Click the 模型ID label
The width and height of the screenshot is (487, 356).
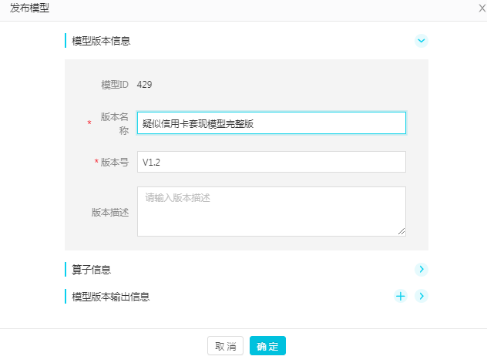[x=115, y=84]
